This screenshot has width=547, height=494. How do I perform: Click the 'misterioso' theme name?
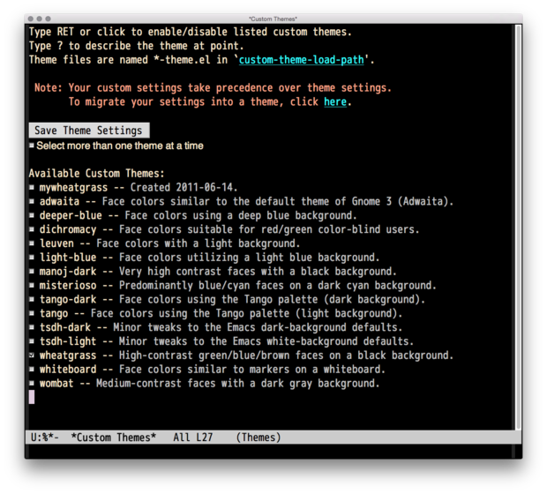(68, 286)
